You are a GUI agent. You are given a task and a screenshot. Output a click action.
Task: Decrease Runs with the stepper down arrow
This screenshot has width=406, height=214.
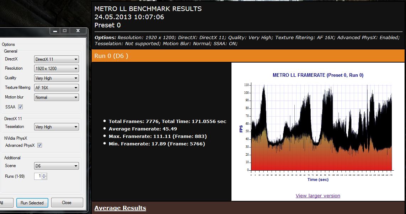coord(44,178)
